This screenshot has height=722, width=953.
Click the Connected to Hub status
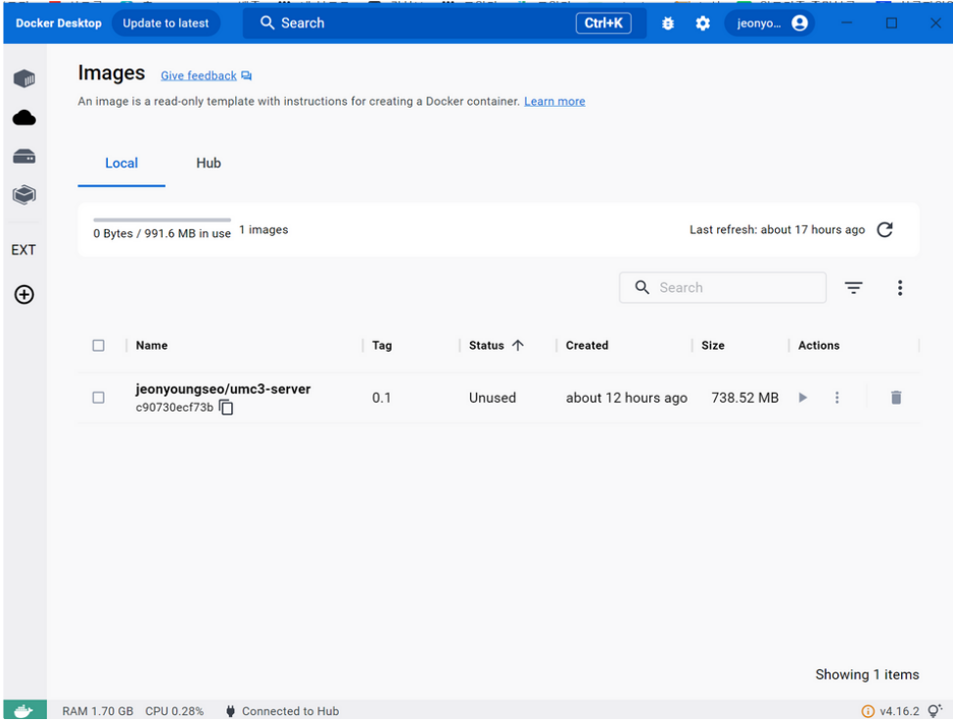click(290, 711)
